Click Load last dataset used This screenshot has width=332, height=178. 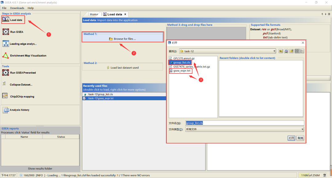123,68
